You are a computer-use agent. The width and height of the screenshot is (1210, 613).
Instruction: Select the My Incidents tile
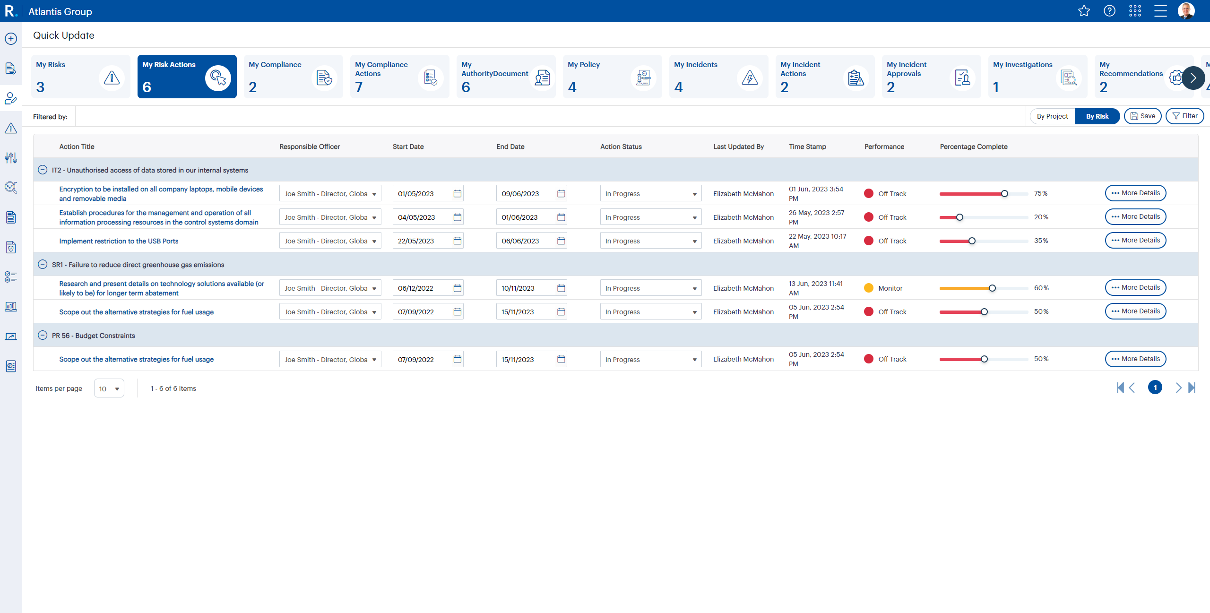click(718, 77)
